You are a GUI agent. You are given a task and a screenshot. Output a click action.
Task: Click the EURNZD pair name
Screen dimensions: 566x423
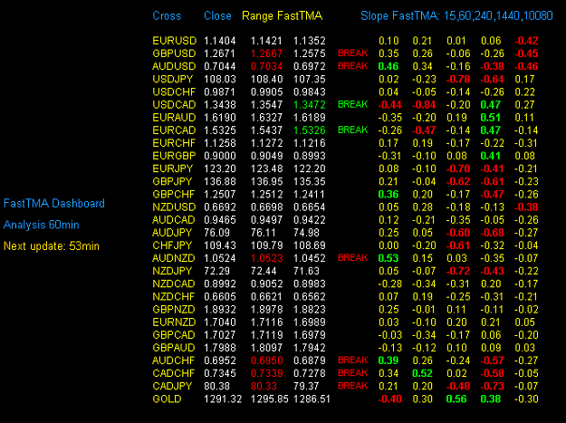coord(174,322)
